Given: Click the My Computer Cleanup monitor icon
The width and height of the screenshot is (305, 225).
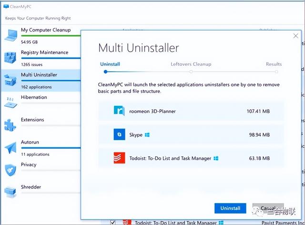Looking at the screenshot, I should 10,35.
